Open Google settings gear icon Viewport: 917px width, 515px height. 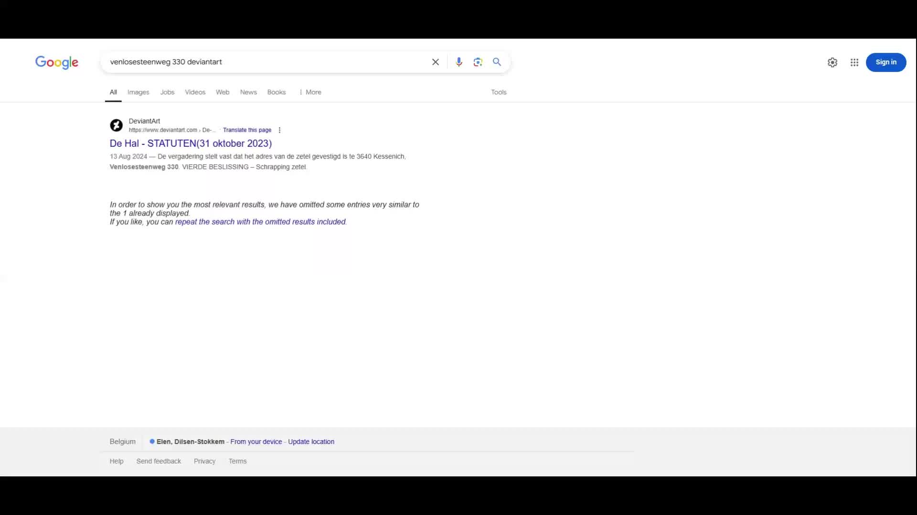pos(832,62)
